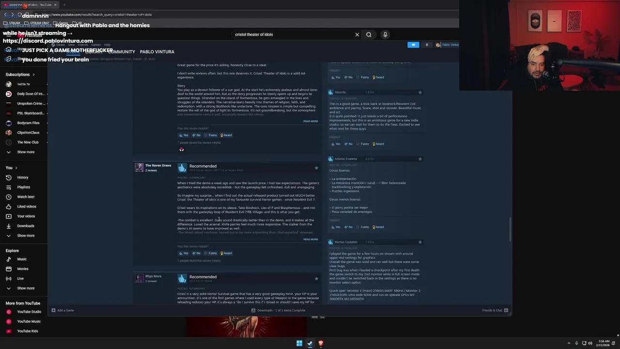Open the Steam View menu
Image resolution: width=620 pixels, height=349 pixels.
click(71, 45)
